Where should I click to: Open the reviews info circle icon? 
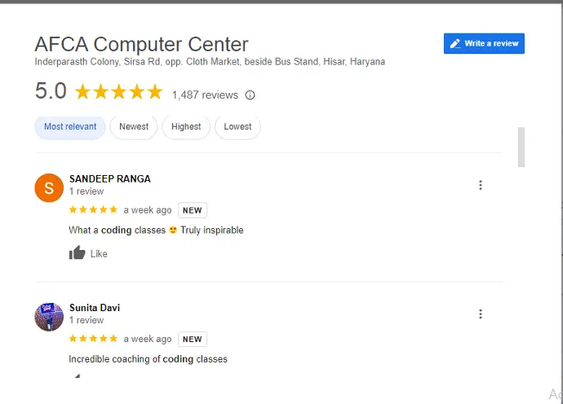tap(250, 95)
